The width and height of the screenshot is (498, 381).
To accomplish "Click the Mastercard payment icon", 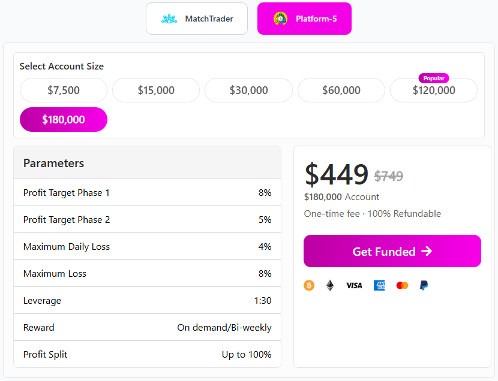I will click(x=402, y=286).
